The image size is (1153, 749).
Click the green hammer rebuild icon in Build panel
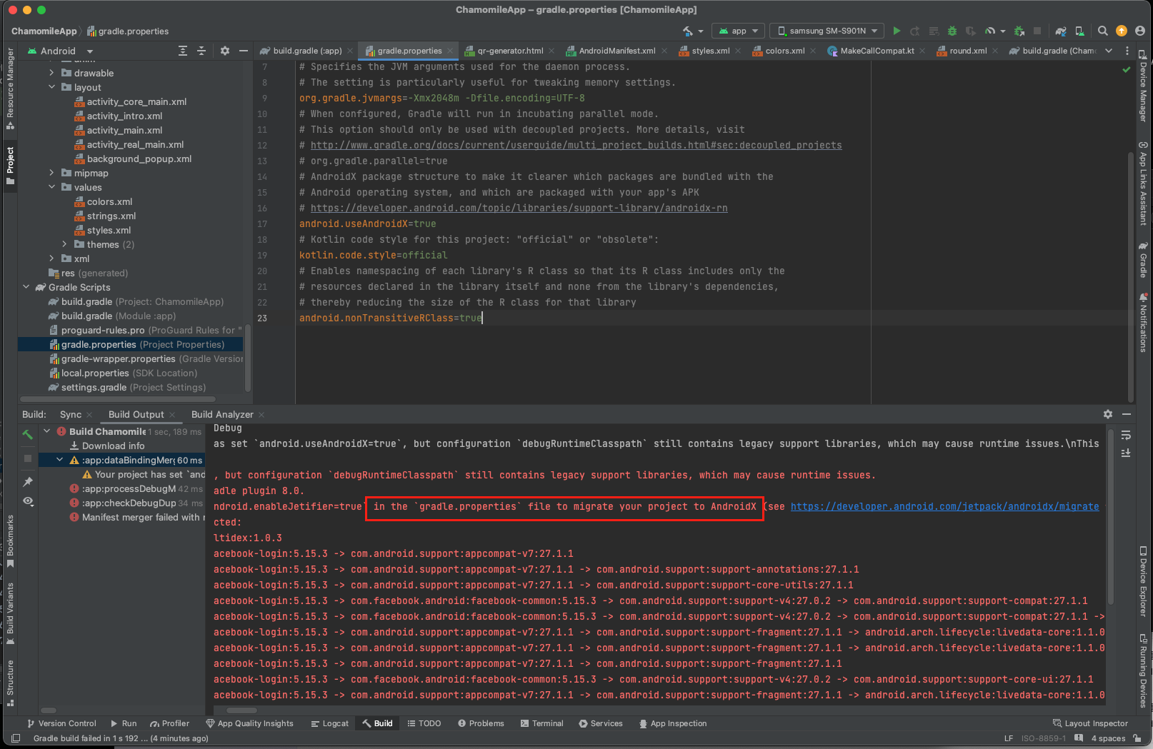click(28, 434)
